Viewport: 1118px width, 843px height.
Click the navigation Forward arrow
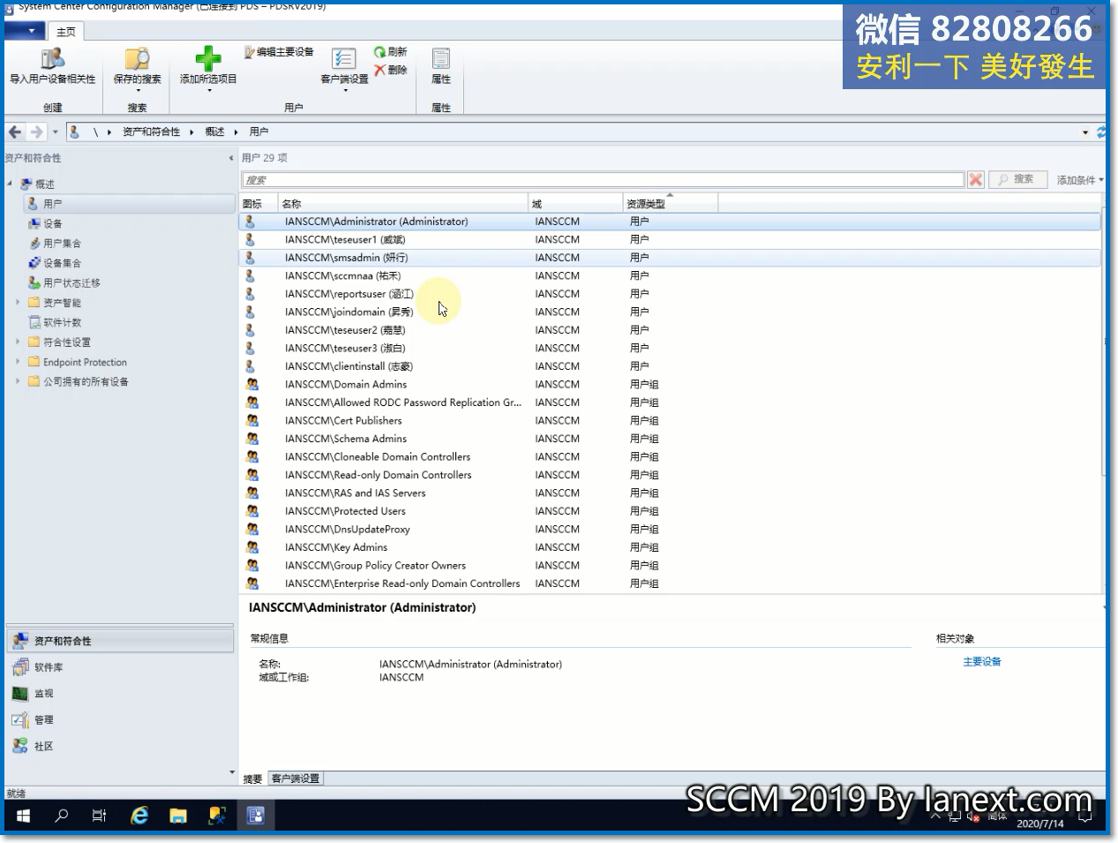pyautogui.click(x=35, y=132)
